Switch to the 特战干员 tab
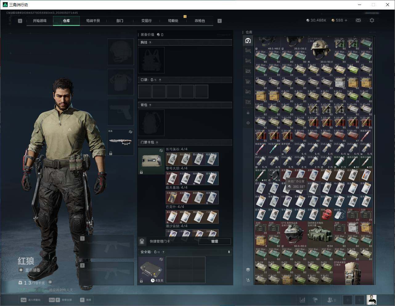395x306 pixels. coord(93,21)
